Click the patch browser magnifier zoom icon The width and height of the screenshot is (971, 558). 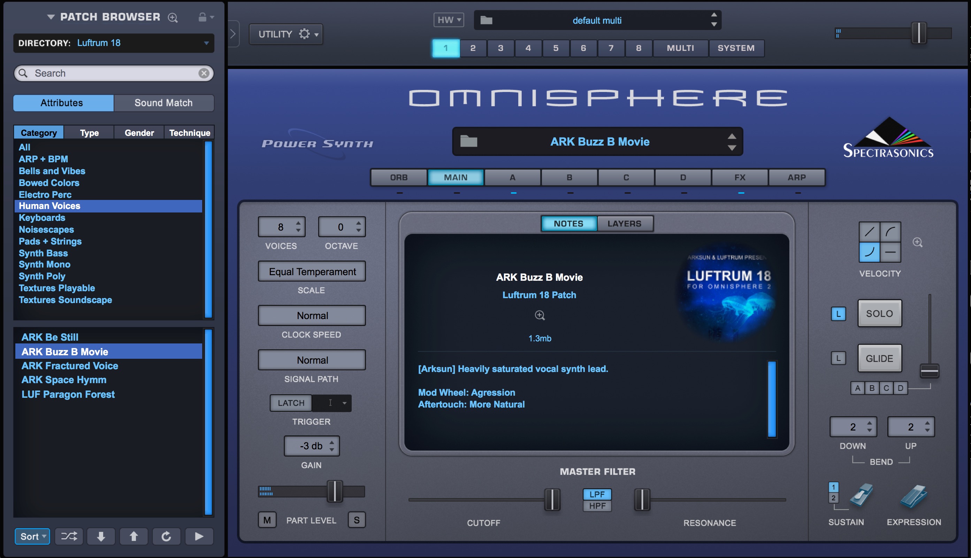click(173, 18)
